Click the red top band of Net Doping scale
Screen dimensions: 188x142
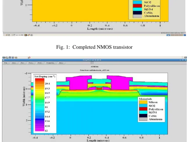[x=40, y=79]
